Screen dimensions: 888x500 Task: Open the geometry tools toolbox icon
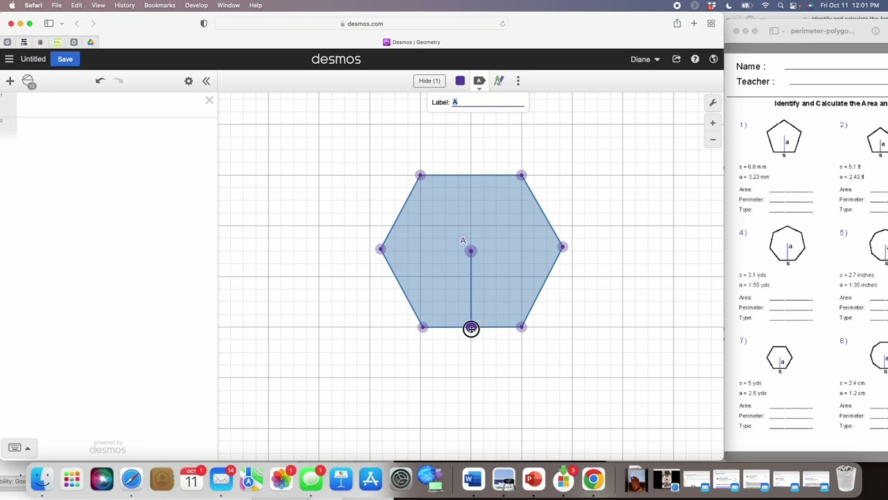pyautogui.click(x=28, y=81)
